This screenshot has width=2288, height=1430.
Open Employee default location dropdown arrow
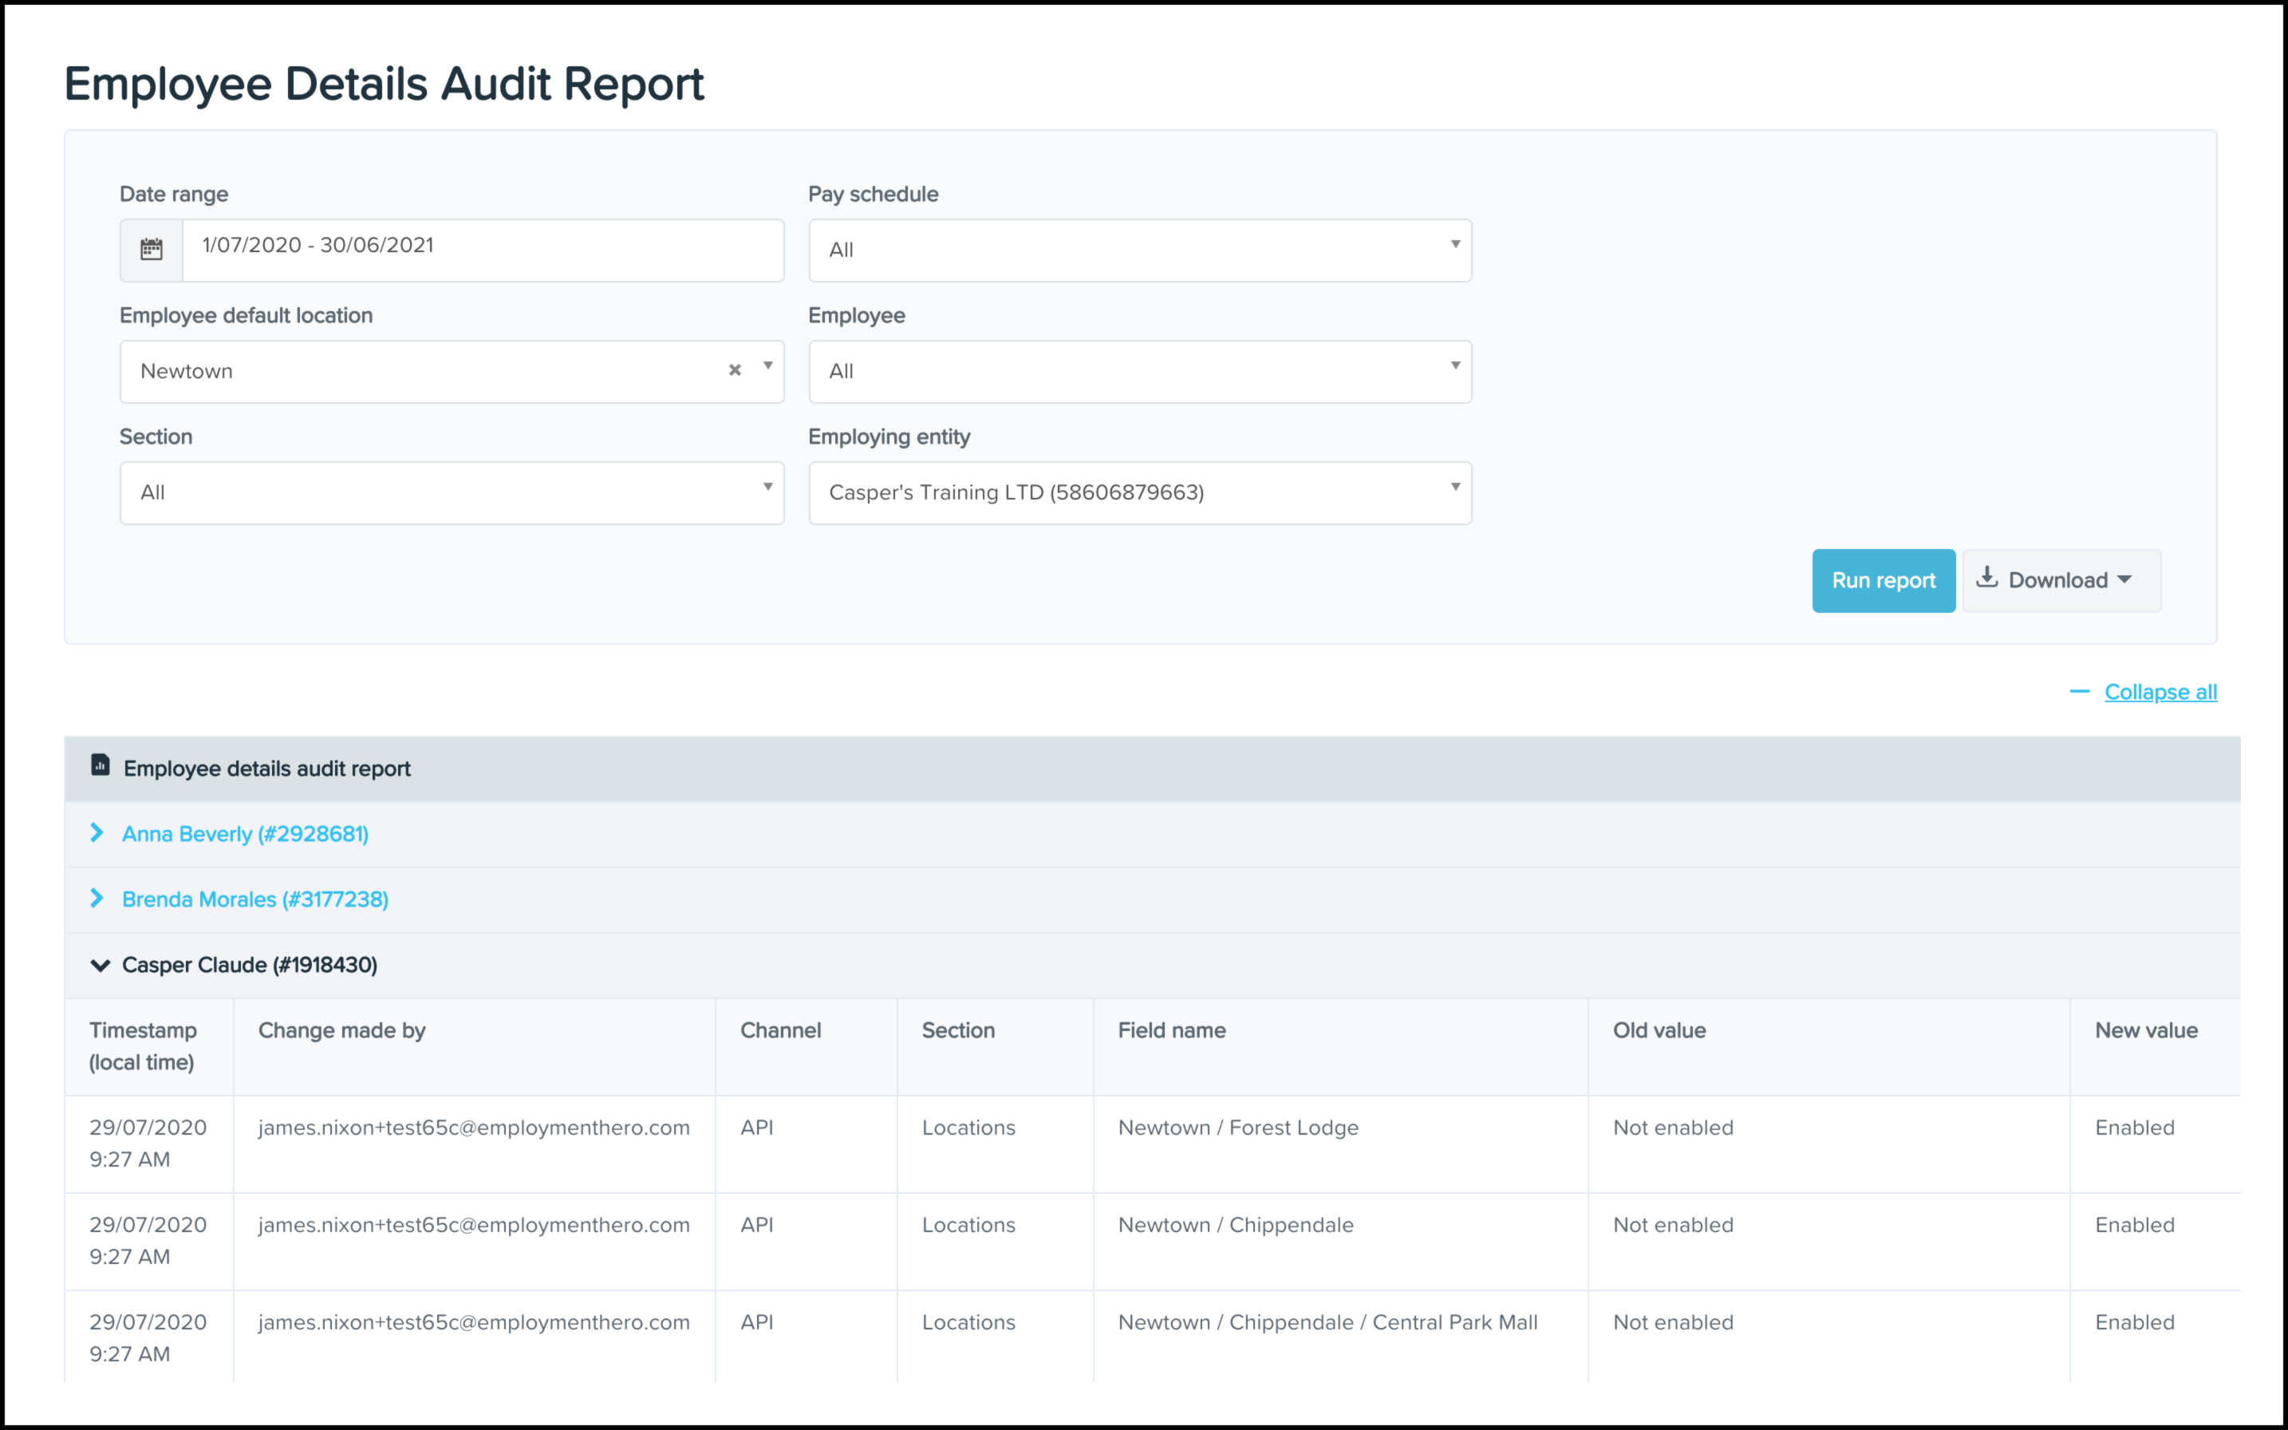coord(767,367)
